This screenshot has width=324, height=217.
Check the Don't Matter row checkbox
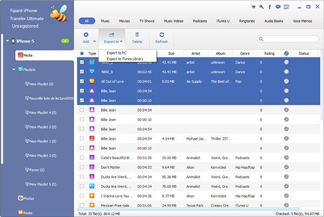point(82,167)
